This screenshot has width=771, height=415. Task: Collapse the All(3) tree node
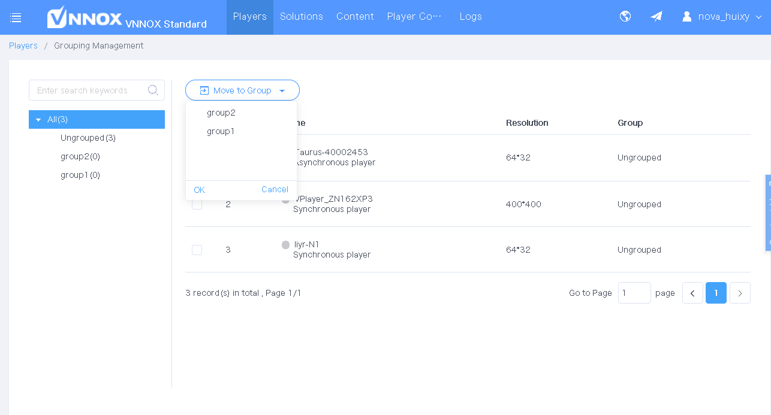click(x=38, y=120)
